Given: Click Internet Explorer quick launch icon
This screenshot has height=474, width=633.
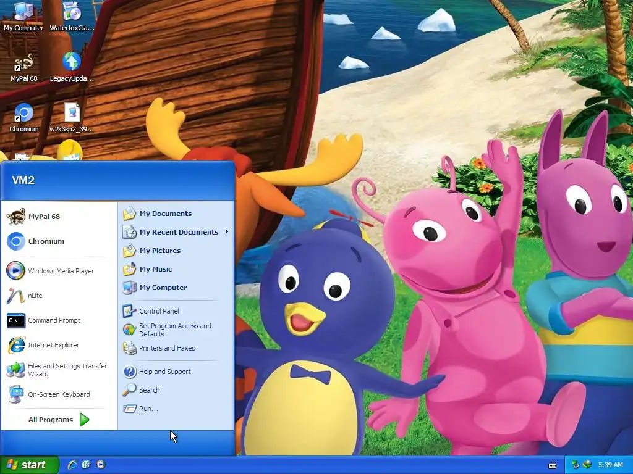Looking at the screenshot, I should tap(72, 465).
